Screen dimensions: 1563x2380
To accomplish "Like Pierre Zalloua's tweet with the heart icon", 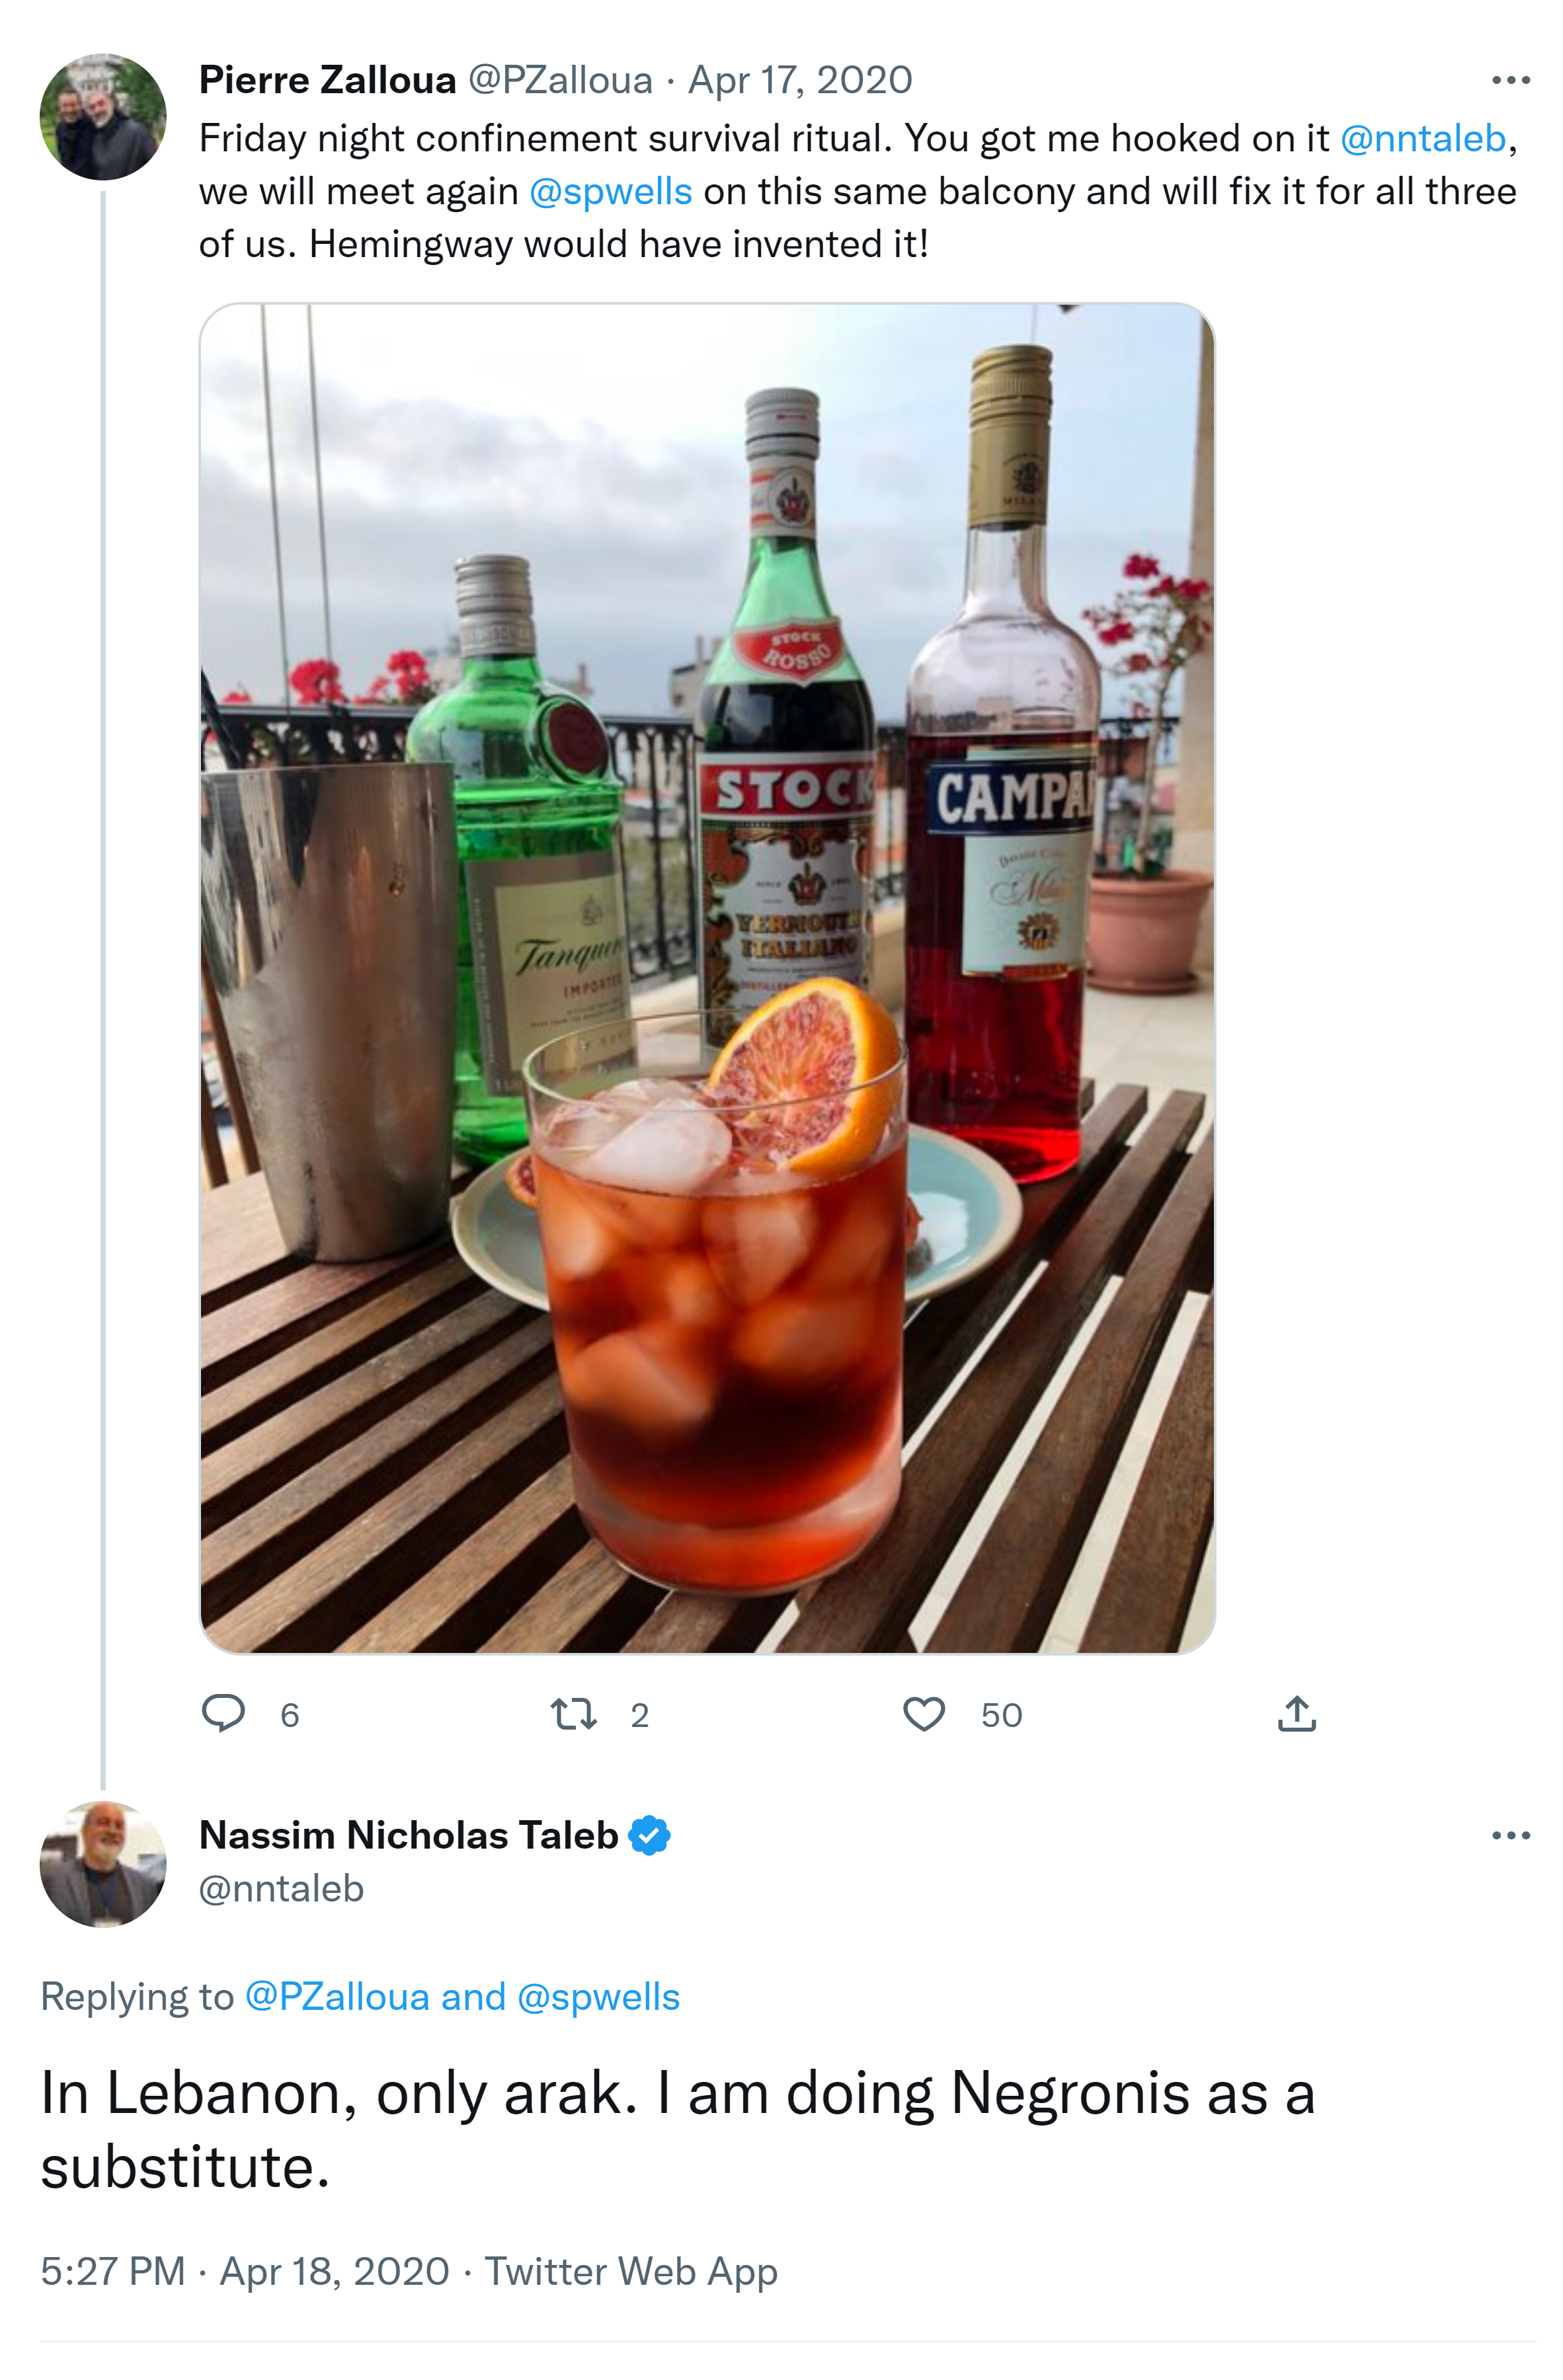I will [924, 1714].
